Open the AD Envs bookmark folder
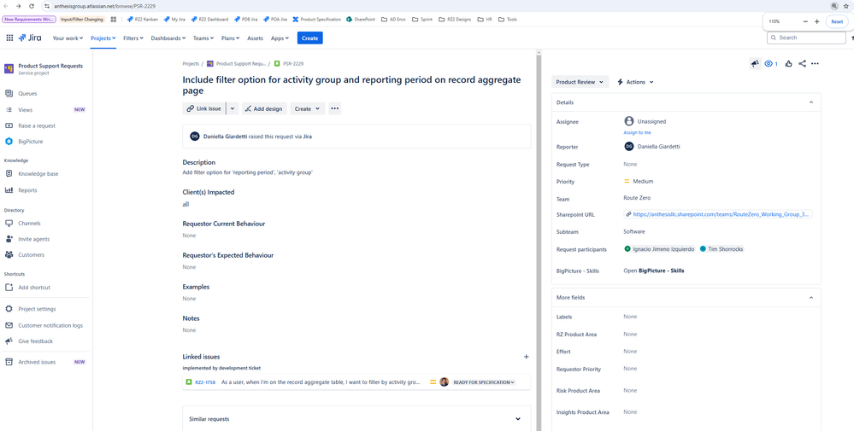The width and height of the screenshot is (854, 431). pos(394,19)
